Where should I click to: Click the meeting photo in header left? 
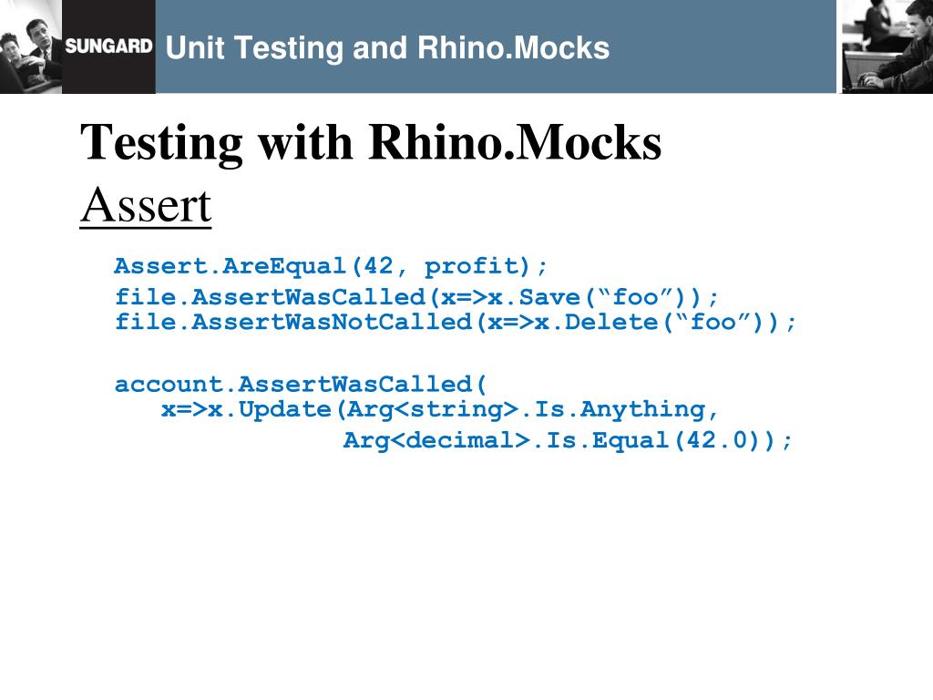point(31,46)
